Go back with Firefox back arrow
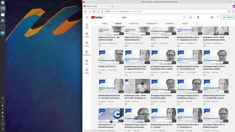This screenshot has height=132, width=235. pos(85,11)
